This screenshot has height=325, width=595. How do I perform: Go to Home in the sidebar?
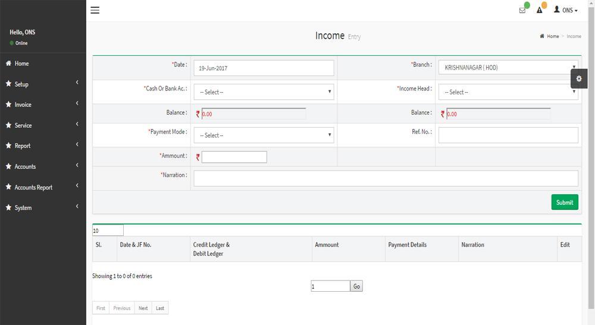[43, 64]
